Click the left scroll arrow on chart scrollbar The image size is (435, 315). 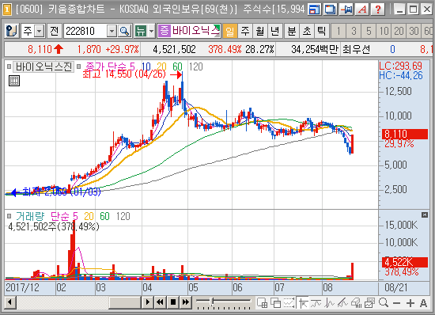(10, 302)
